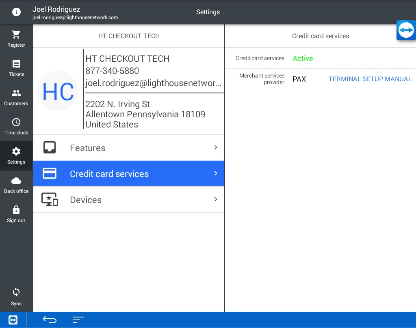Open the Time clock
Image resolution: width=416 pixels, height=328 pixels.
point(16,123)
